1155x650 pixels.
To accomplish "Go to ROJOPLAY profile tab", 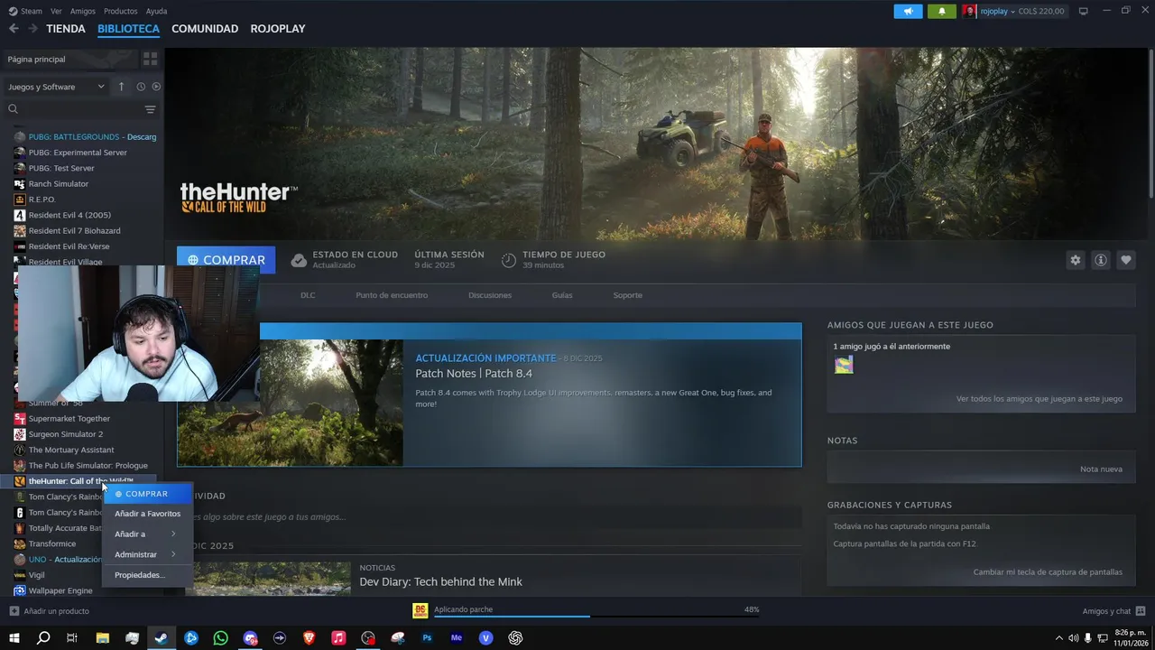I will click(x=278, y=29).
